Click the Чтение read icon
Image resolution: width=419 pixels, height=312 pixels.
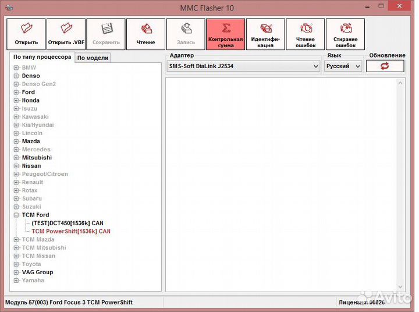tap(145, 34)
